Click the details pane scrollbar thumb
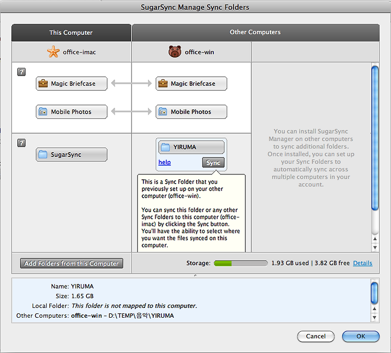 [x=374, y=293]
